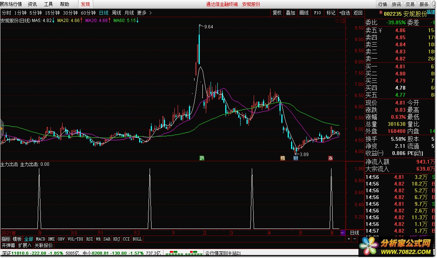
Task: Open the 工具 menu
Action: click(49, 4)
